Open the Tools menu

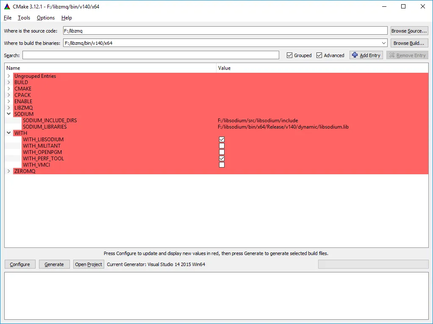24,18
